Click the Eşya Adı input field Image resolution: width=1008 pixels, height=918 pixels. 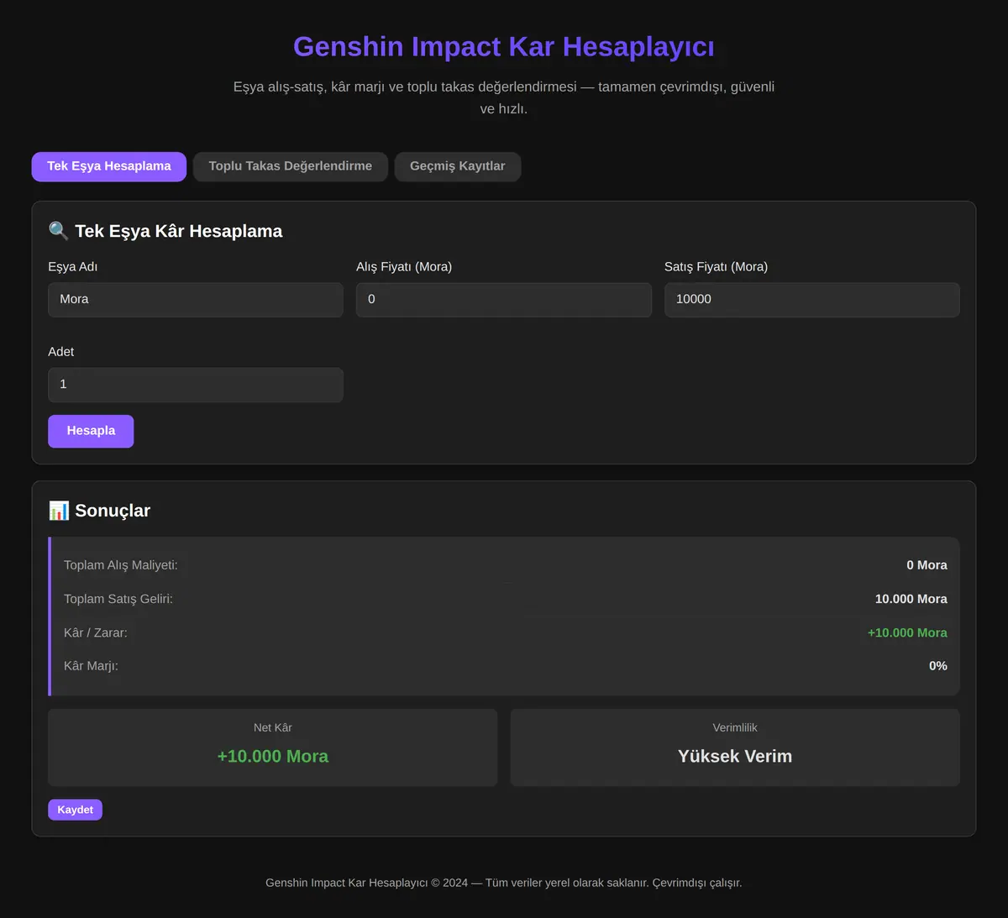pyautogui.click(x=196, y=300)
